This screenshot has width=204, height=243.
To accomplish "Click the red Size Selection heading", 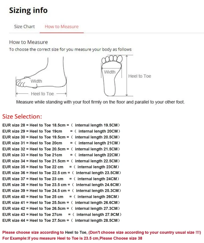I will pyautogui.click(x=22, y=116).
